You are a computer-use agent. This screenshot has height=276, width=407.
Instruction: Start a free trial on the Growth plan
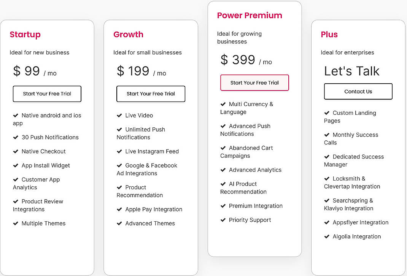(x=151, y=94)
